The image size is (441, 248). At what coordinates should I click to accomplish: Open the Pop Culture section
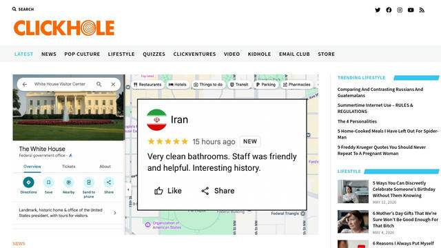tap(82, 54)
